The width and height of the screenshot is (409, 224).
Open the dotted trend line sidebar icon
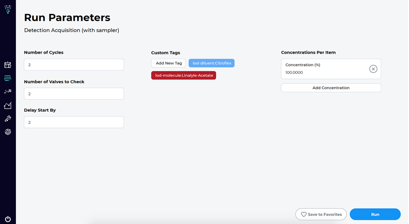pos(8,91)
